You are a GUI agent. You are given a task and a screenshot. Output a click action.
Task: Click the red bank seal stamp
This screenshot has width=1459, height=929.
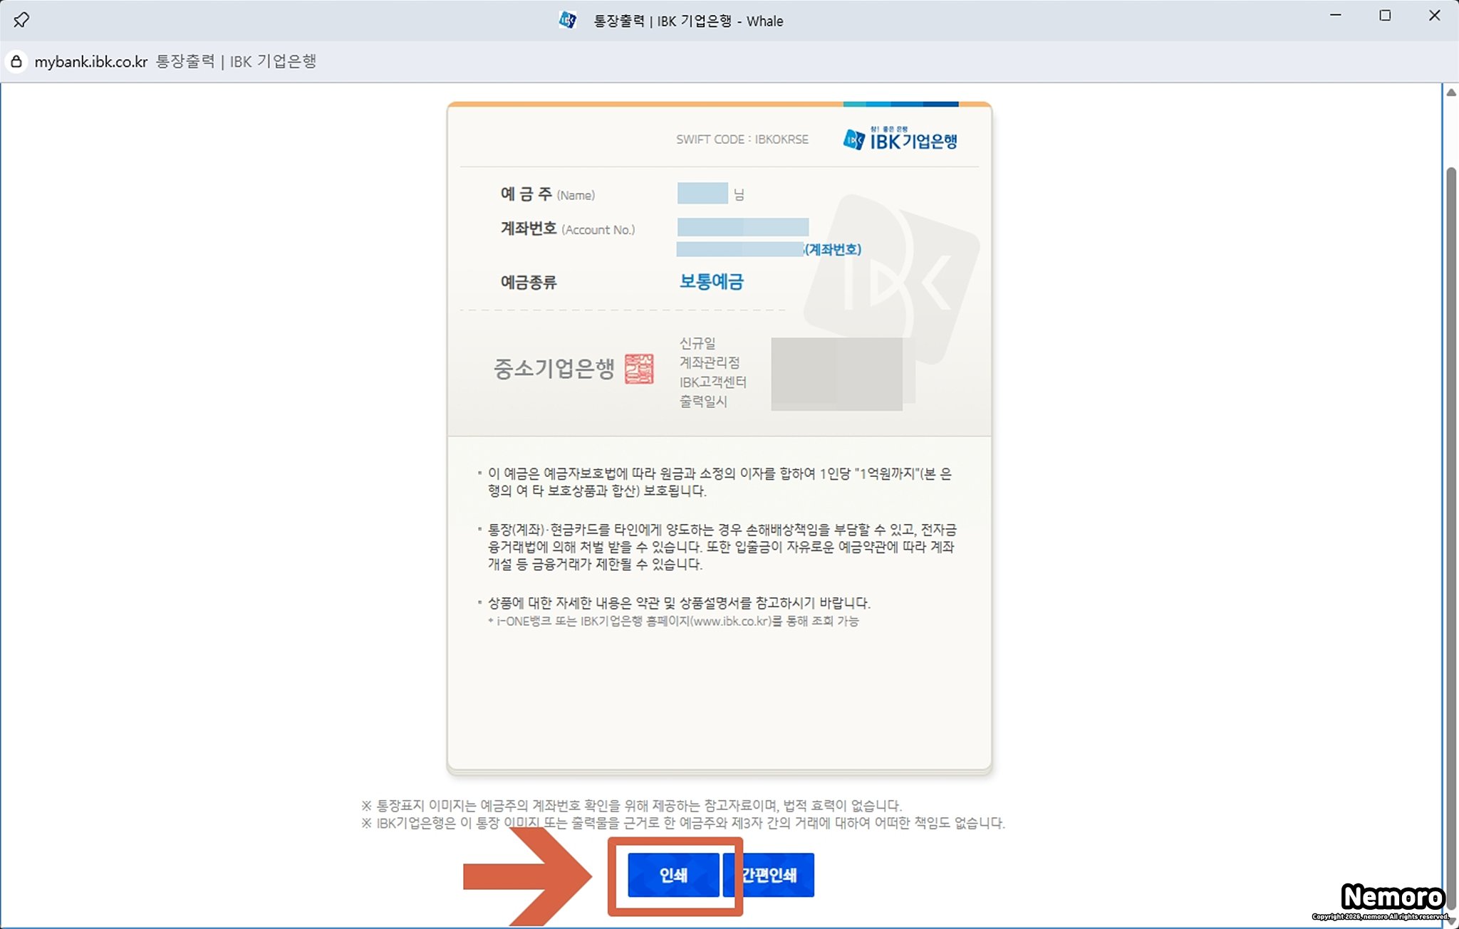(639, 368)
